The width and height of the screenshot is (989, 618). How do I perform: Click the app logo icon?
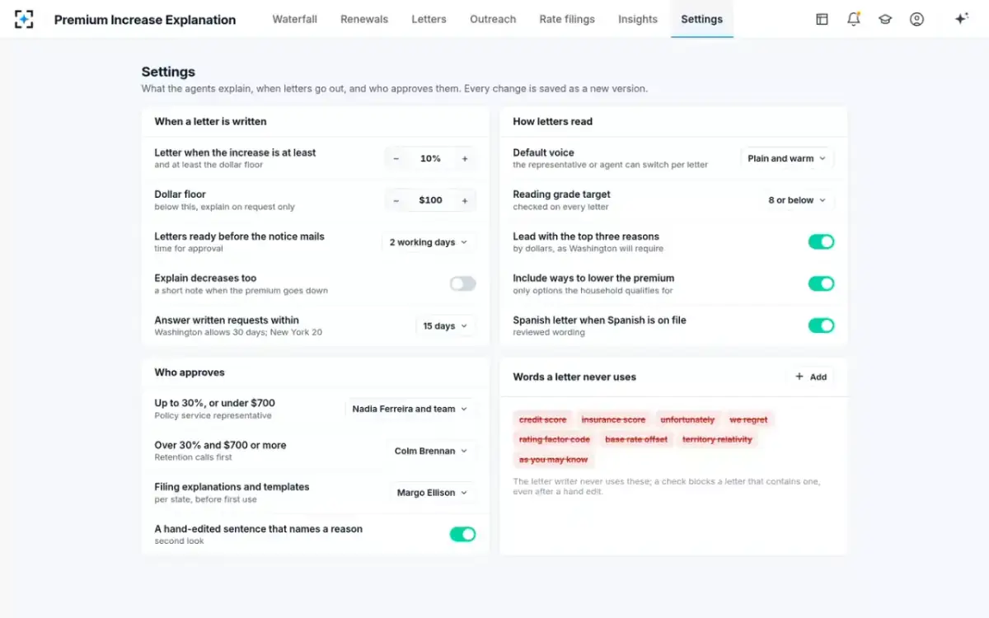pos(24,19)
